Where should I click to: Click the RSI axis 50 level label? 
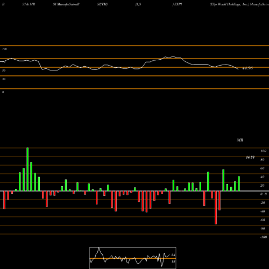tap(4, 70)
